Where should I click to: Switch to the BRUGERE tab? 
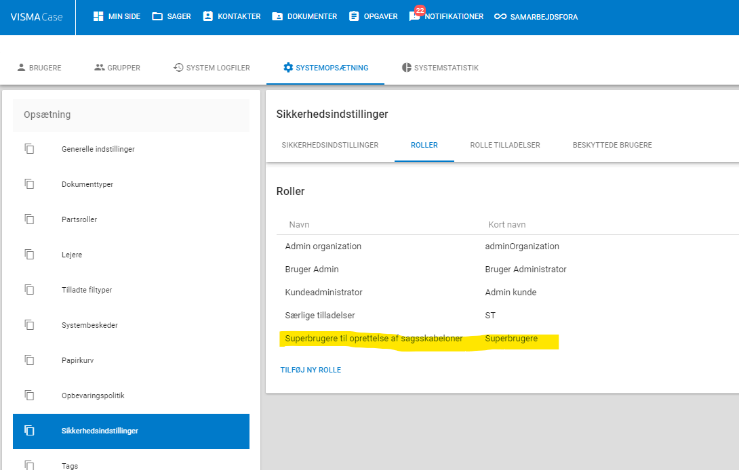click(x=39, y=68)
